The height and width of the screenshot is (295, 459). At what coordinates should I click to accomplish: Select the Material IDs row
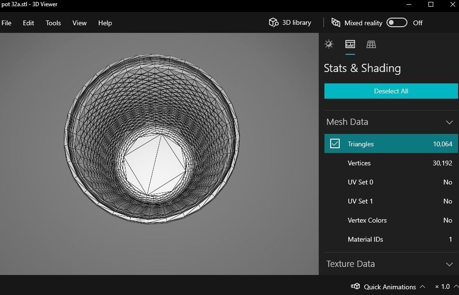coord(391,239)
